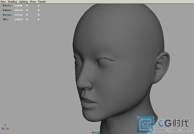Click the Faces label in heads-up display
The image size is (194, 134).
click(x=8, y=15)
